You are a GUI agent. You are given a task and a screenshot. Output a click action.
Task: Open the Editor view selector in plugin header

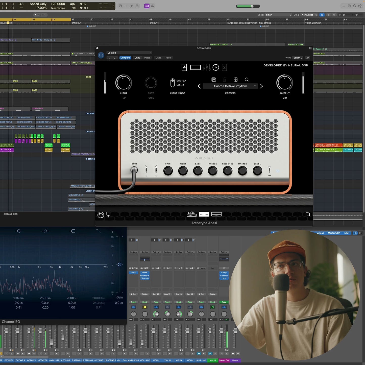point(298,58)
